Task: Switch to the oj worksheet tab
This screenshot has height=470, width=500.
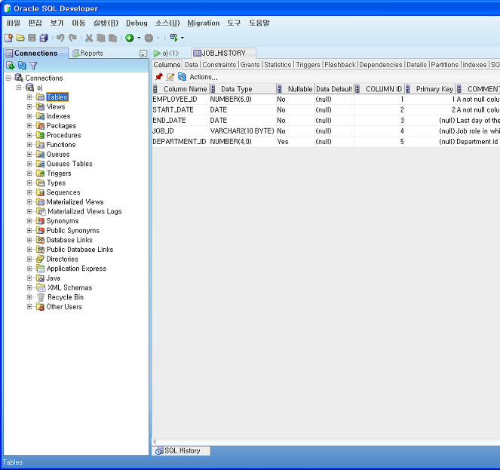Action: tap(167, 54)
